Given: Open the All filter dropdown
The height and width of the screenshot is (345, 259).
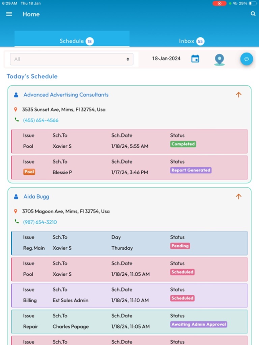Looking at the screenshot, I should [71, 59].
